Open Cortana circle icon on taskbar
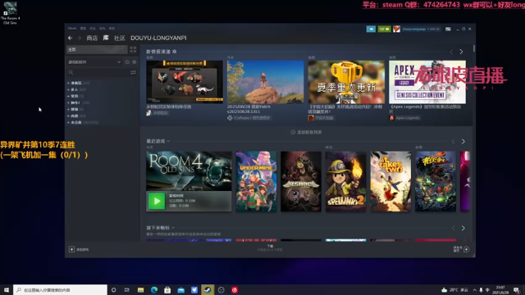Screen dimensions: 525x295 114,290
